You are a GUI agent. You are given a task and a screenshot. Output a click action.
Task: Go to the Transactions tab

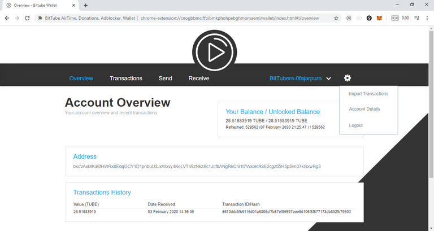126,79
